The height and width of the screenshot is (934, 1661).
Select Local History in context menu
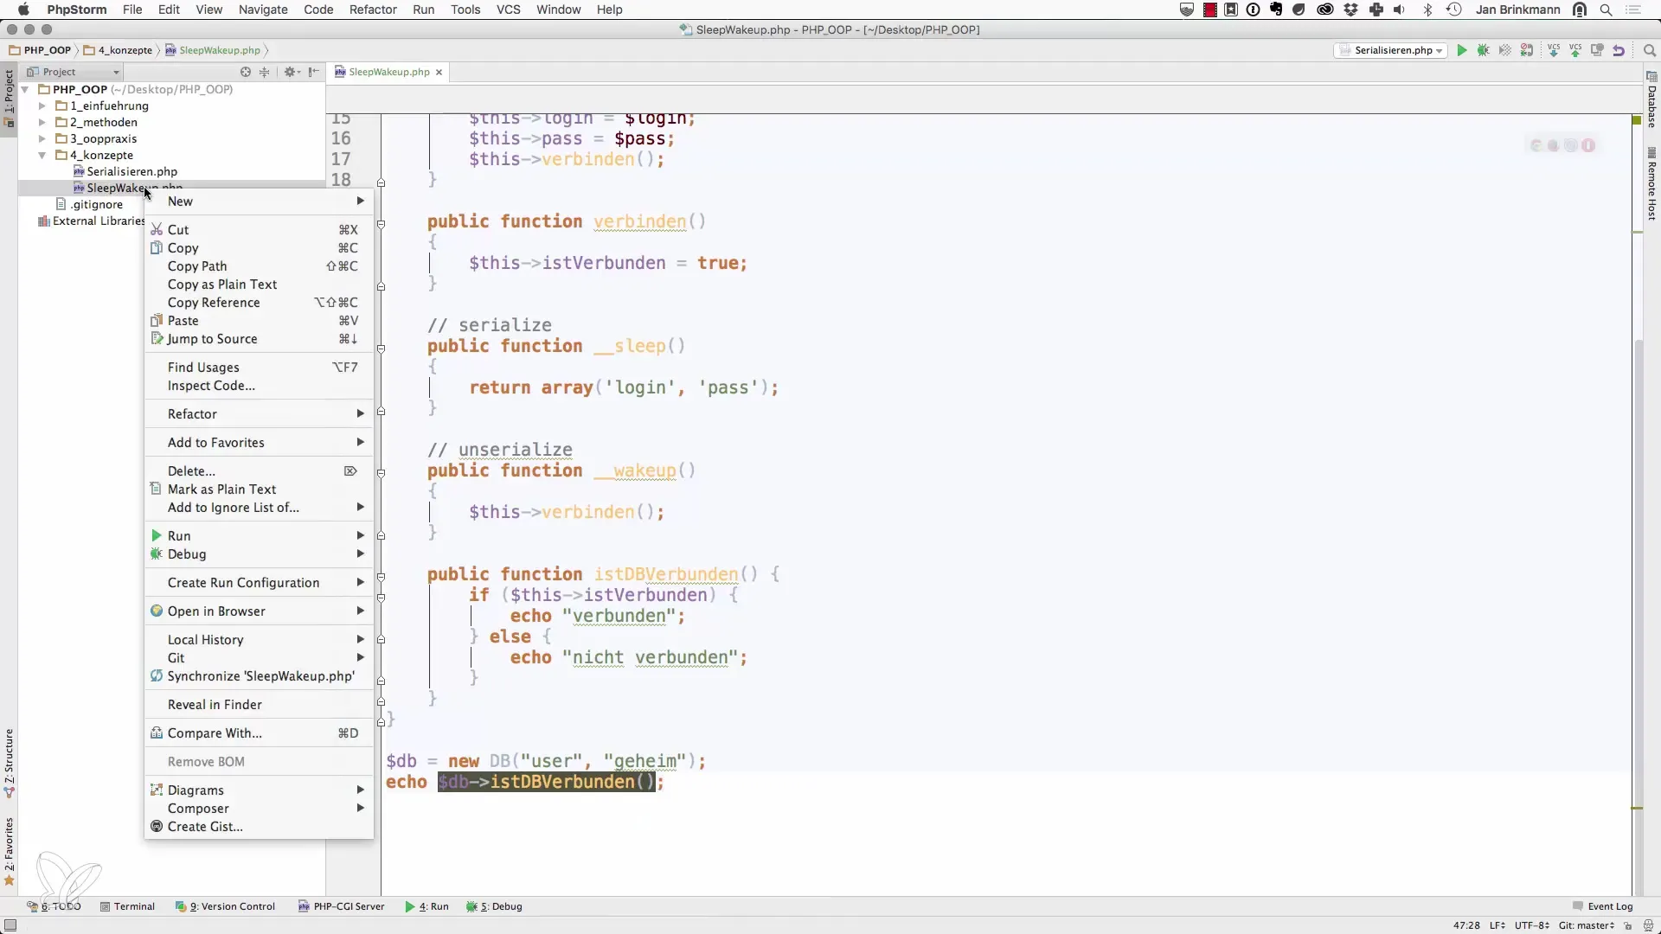259,640
